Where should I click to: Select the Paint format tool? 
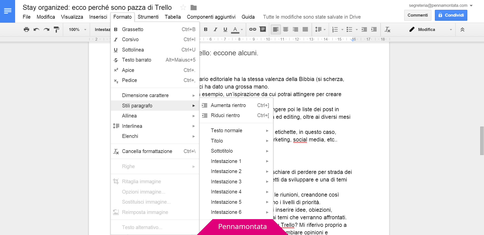point(56,29)
